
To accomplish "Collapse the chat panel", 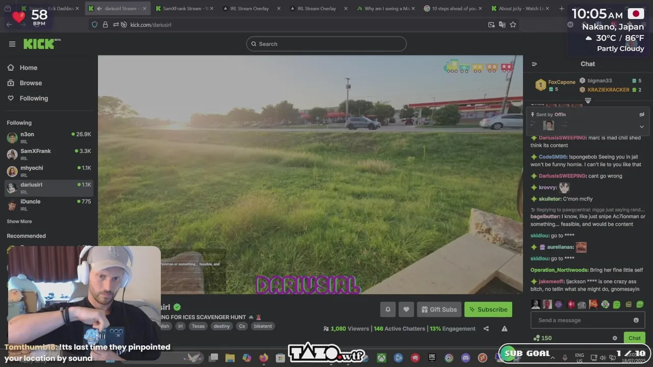I will 534,64.
